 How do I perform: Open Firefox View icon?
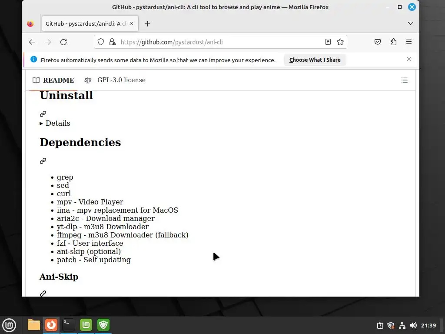30,24
